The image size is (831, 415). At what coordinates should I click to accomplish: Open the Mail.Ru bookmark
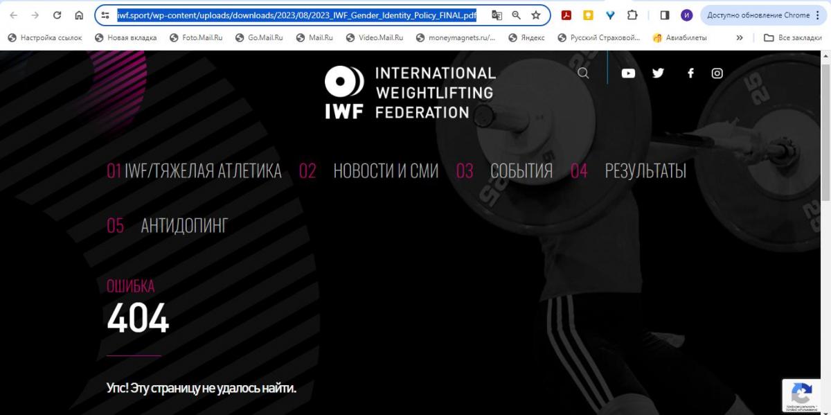[314, 37]
